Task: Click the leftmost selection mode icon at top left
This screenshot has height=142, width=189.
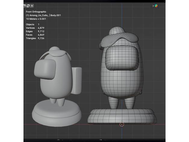Action: click(x=24, y=5)
